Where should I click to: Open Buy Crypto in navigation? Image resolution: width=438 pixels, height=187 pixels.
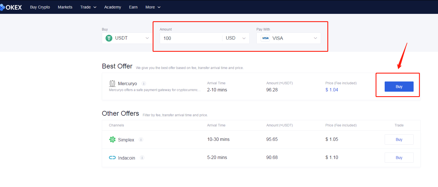click(40, 7)
